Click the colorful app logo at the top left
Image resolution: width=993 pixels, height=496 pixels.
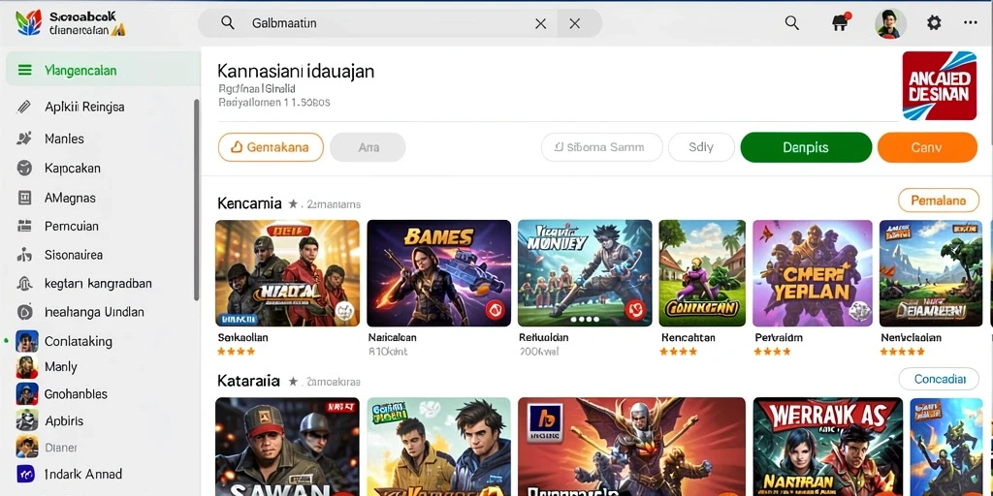tap(28, 23)
